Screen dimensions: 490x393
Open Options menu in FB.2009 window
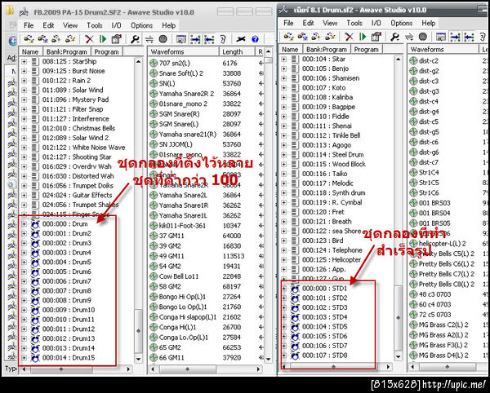pyautogui.click(x=141, y=25)
